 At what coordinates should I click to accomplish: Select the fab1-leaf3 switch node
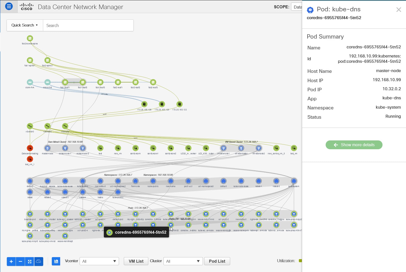pyautogui.click(x=100, y=82)
